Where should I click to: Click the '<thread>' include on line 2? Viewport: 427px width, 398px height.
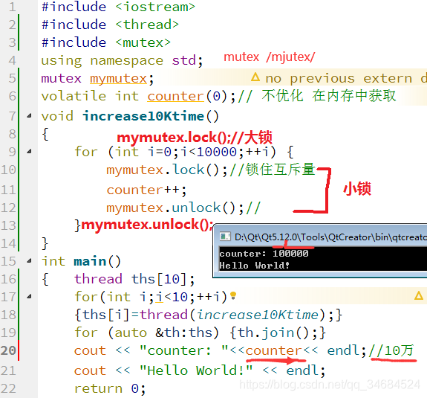147,25
